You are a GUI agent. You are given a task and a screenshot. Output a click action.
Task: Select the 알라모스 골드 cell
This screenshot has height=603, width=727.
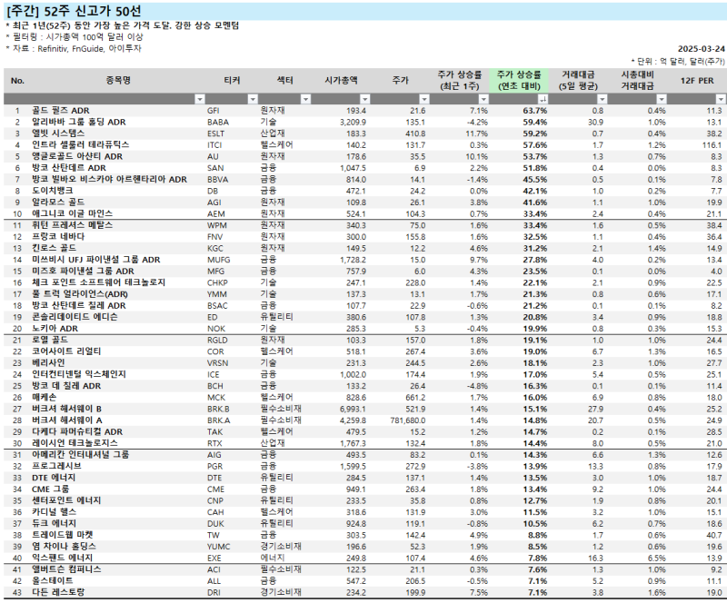coord(58,203)
